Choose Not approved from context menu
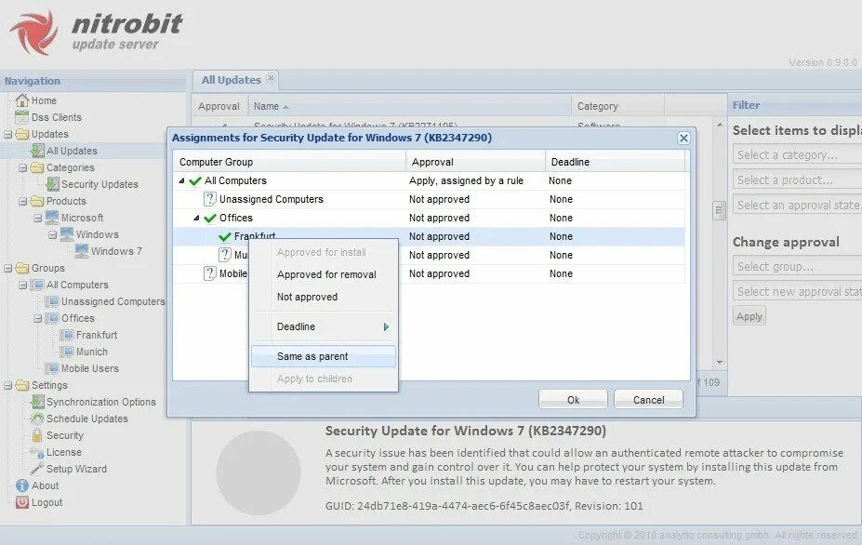 point(324,297)
